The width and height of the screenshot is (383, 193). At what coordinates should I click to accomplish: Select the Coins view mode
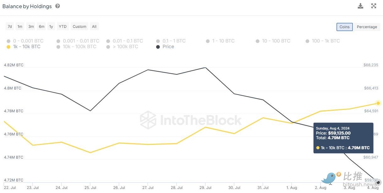344,27
